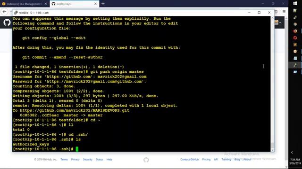Click 'git commit --amend --reset-author' text

[62, 57]
